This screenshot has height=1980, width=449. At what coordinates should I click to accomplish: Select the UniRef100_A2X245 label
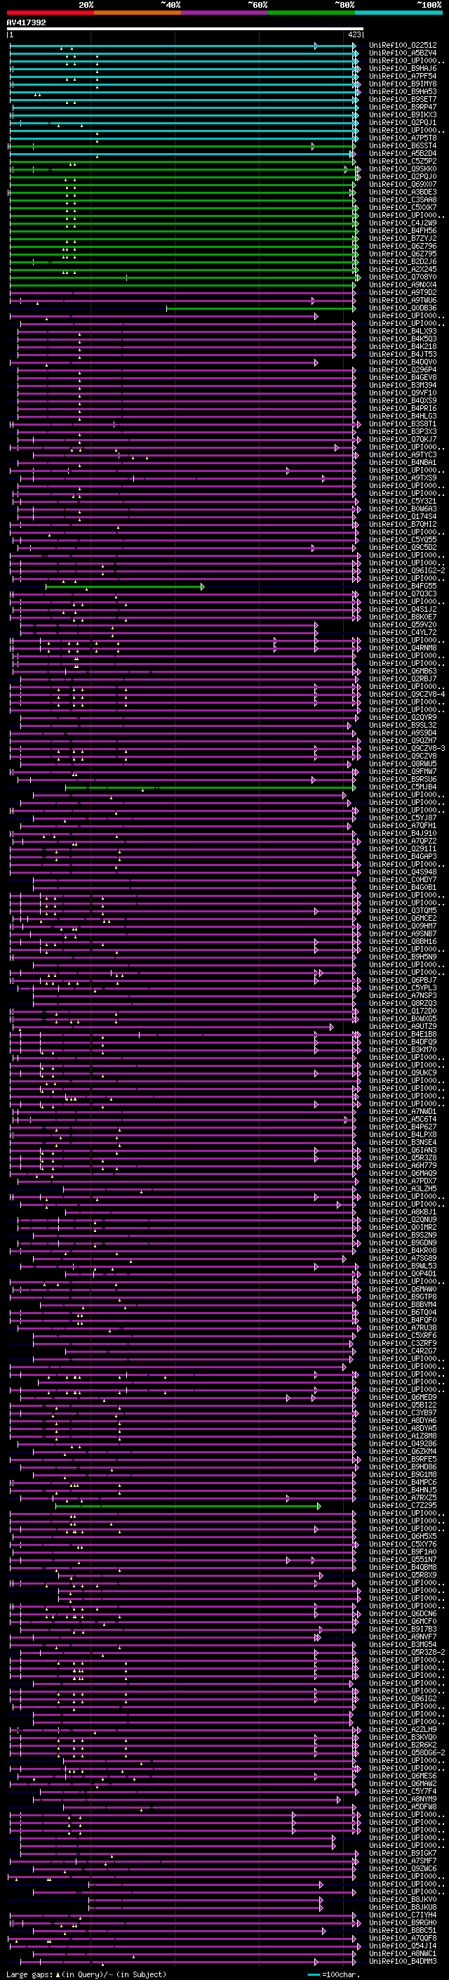(403, 269)
